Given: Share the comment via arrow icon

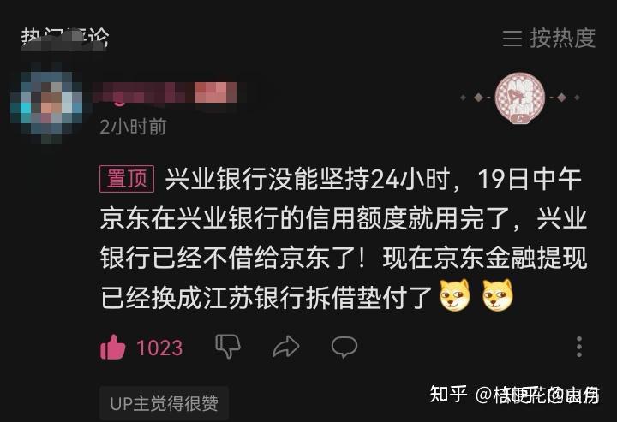Looking at the screenshot, I should pyautogui.click(x=286, y=347).
